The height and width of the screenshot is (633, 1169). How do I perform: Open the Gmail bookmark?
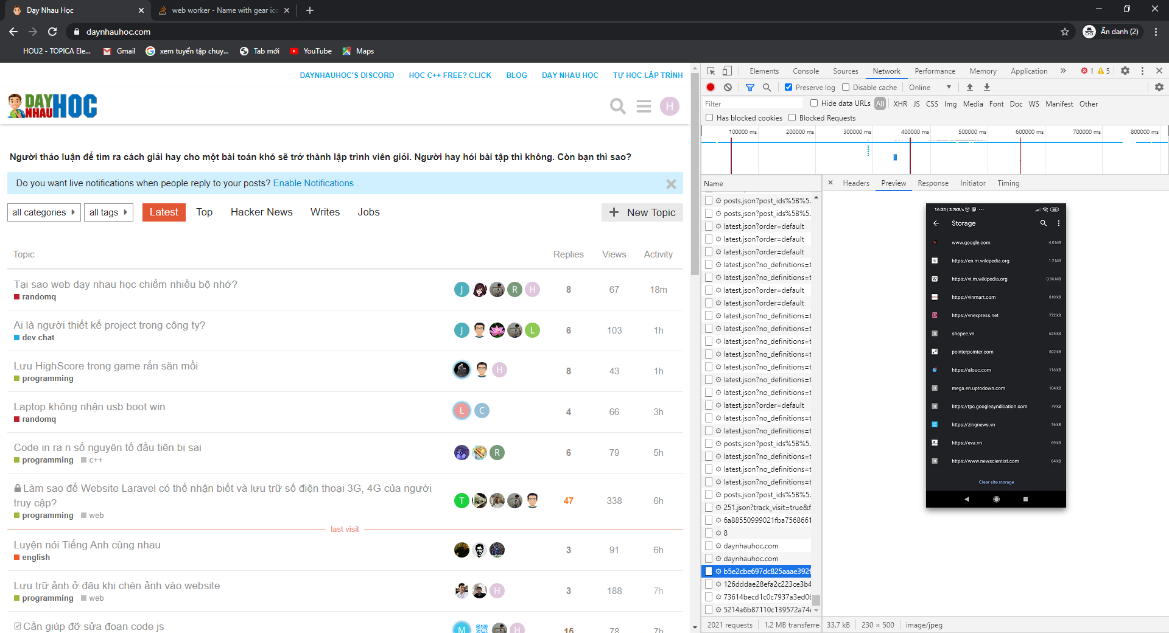[119, 51]
